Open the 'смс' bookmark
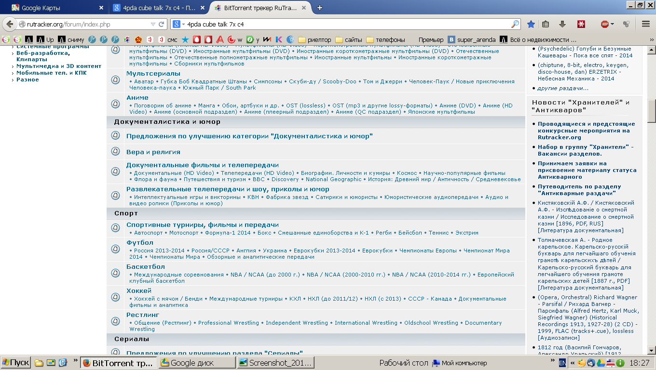 (168, 40)
